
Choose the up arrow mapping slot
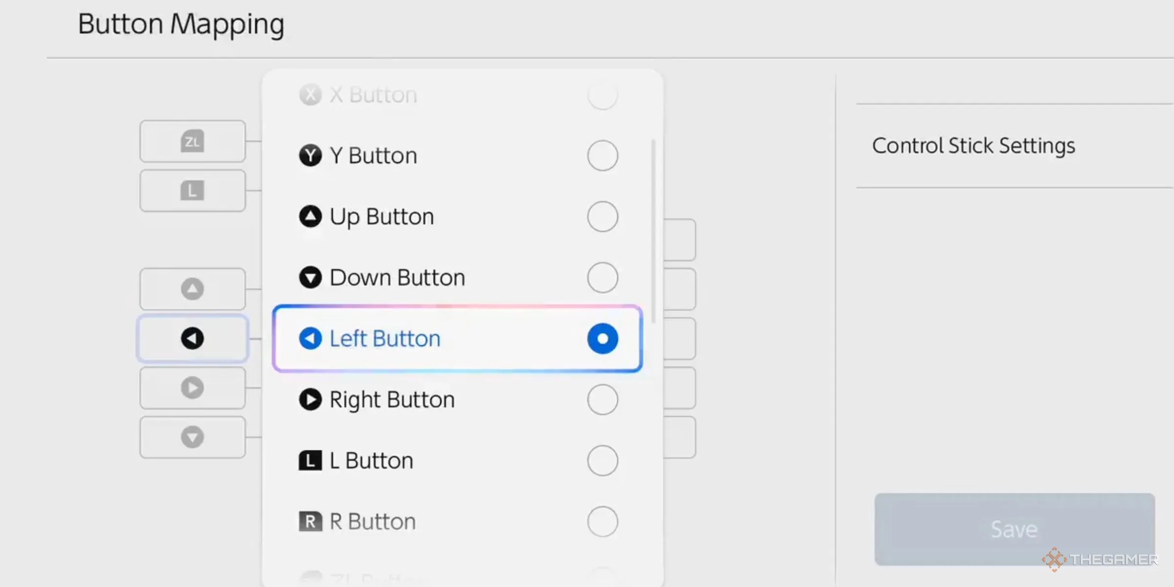pyautogui.click(x=192, y=289)
